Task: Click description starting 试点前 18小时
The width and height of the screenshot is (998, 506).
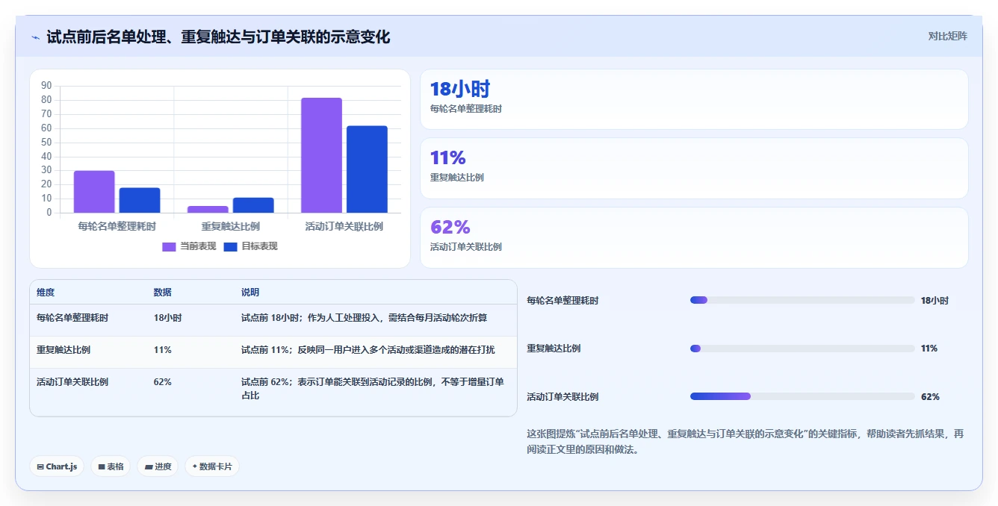Action: [x=364, y=318]
